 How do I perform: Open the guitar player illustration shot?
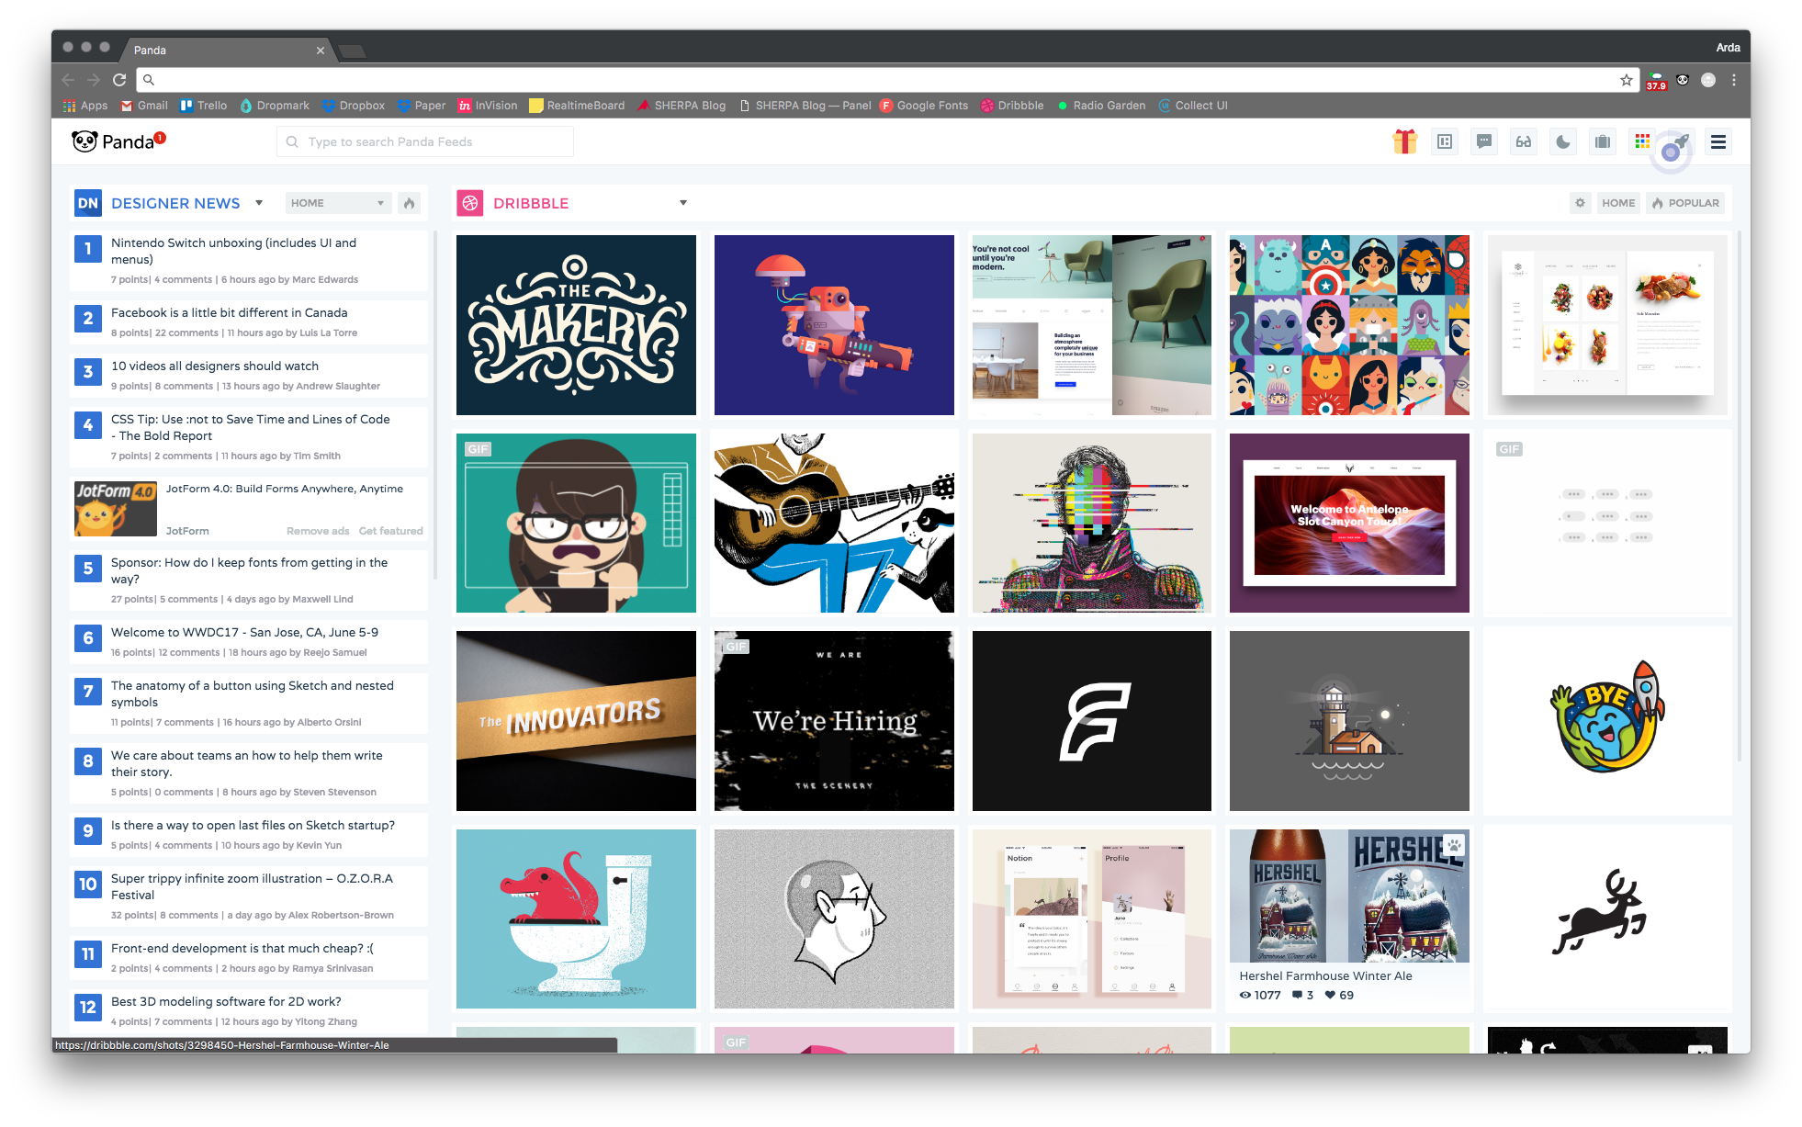[834, 523]
